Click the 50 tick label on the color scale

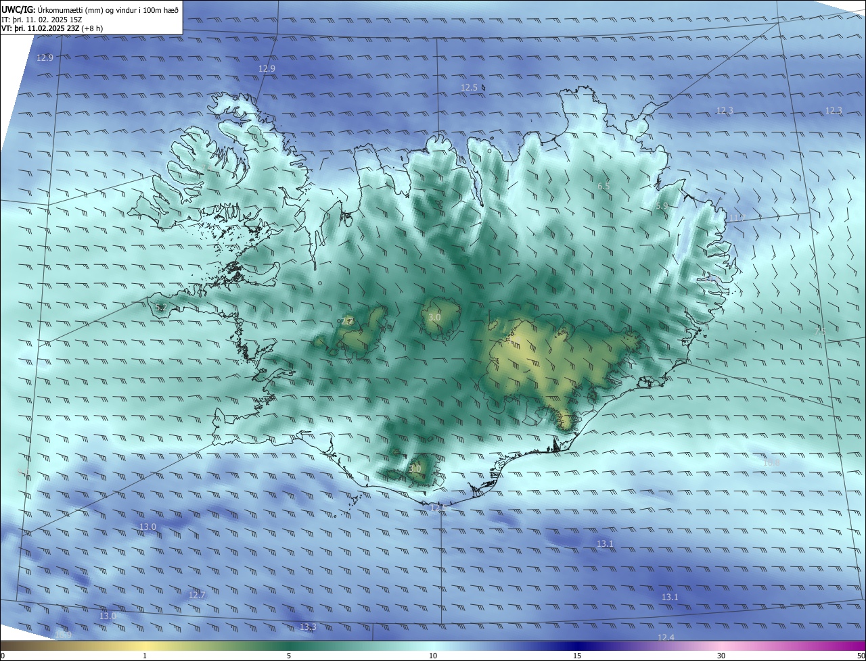[x=860, y=656]
